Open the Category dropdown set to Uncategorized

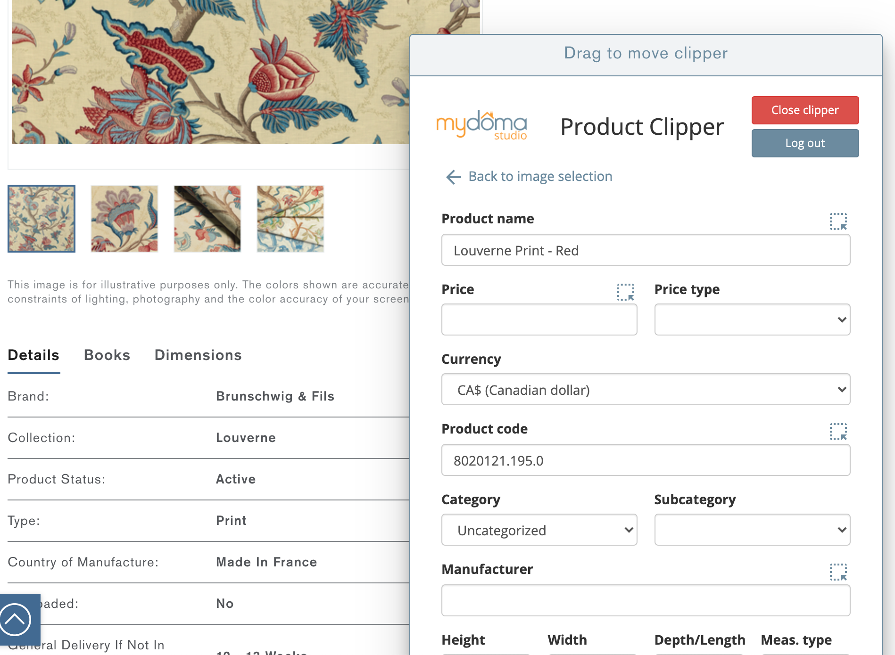[x=539, y=530]
